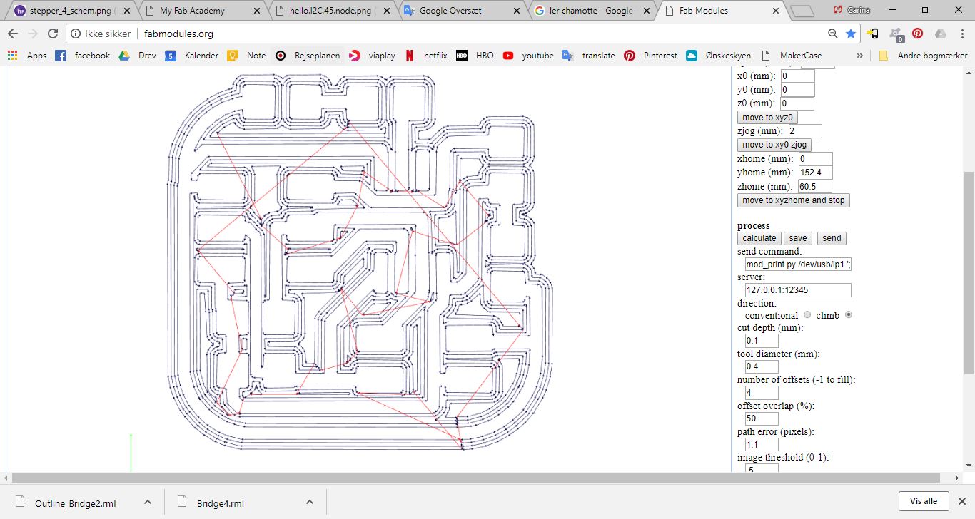Open a new browser tab
The width and height of the screenshot is (975, 519).
click(802, 11)
